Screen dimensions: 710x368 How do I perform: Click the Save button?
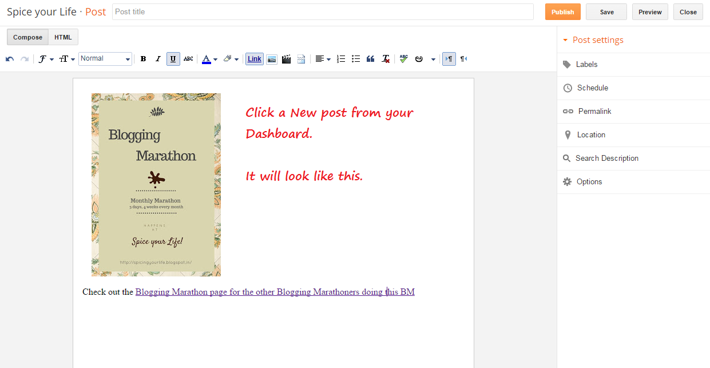tap(606, 12)
